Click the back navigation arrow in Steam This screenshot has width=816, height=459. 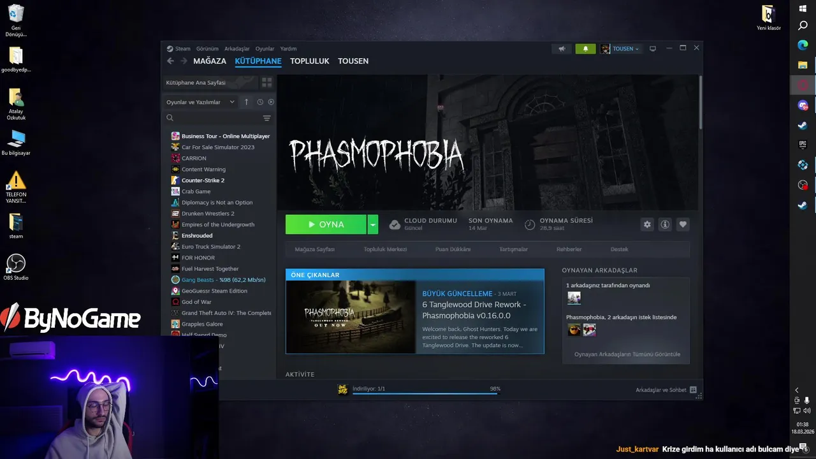[170, 61]
